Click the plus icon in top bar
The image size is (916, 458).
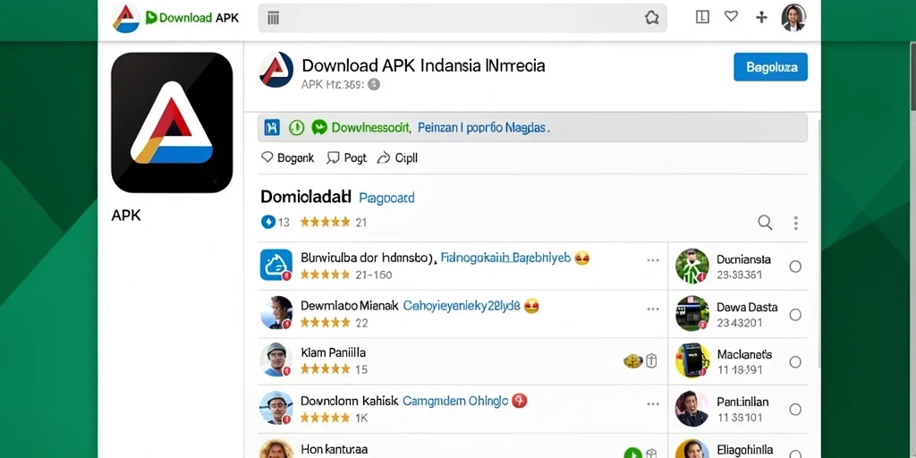pyautogui.click(x=761, y=17)
